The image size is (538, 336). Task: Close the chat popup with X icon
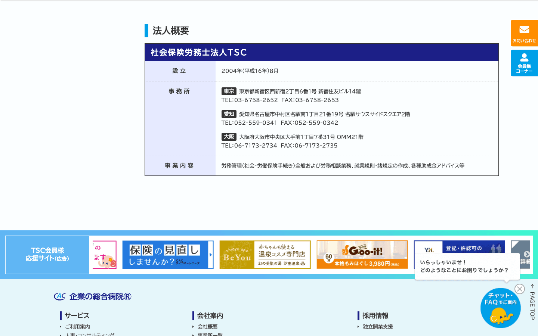click(x=519, y=289)
